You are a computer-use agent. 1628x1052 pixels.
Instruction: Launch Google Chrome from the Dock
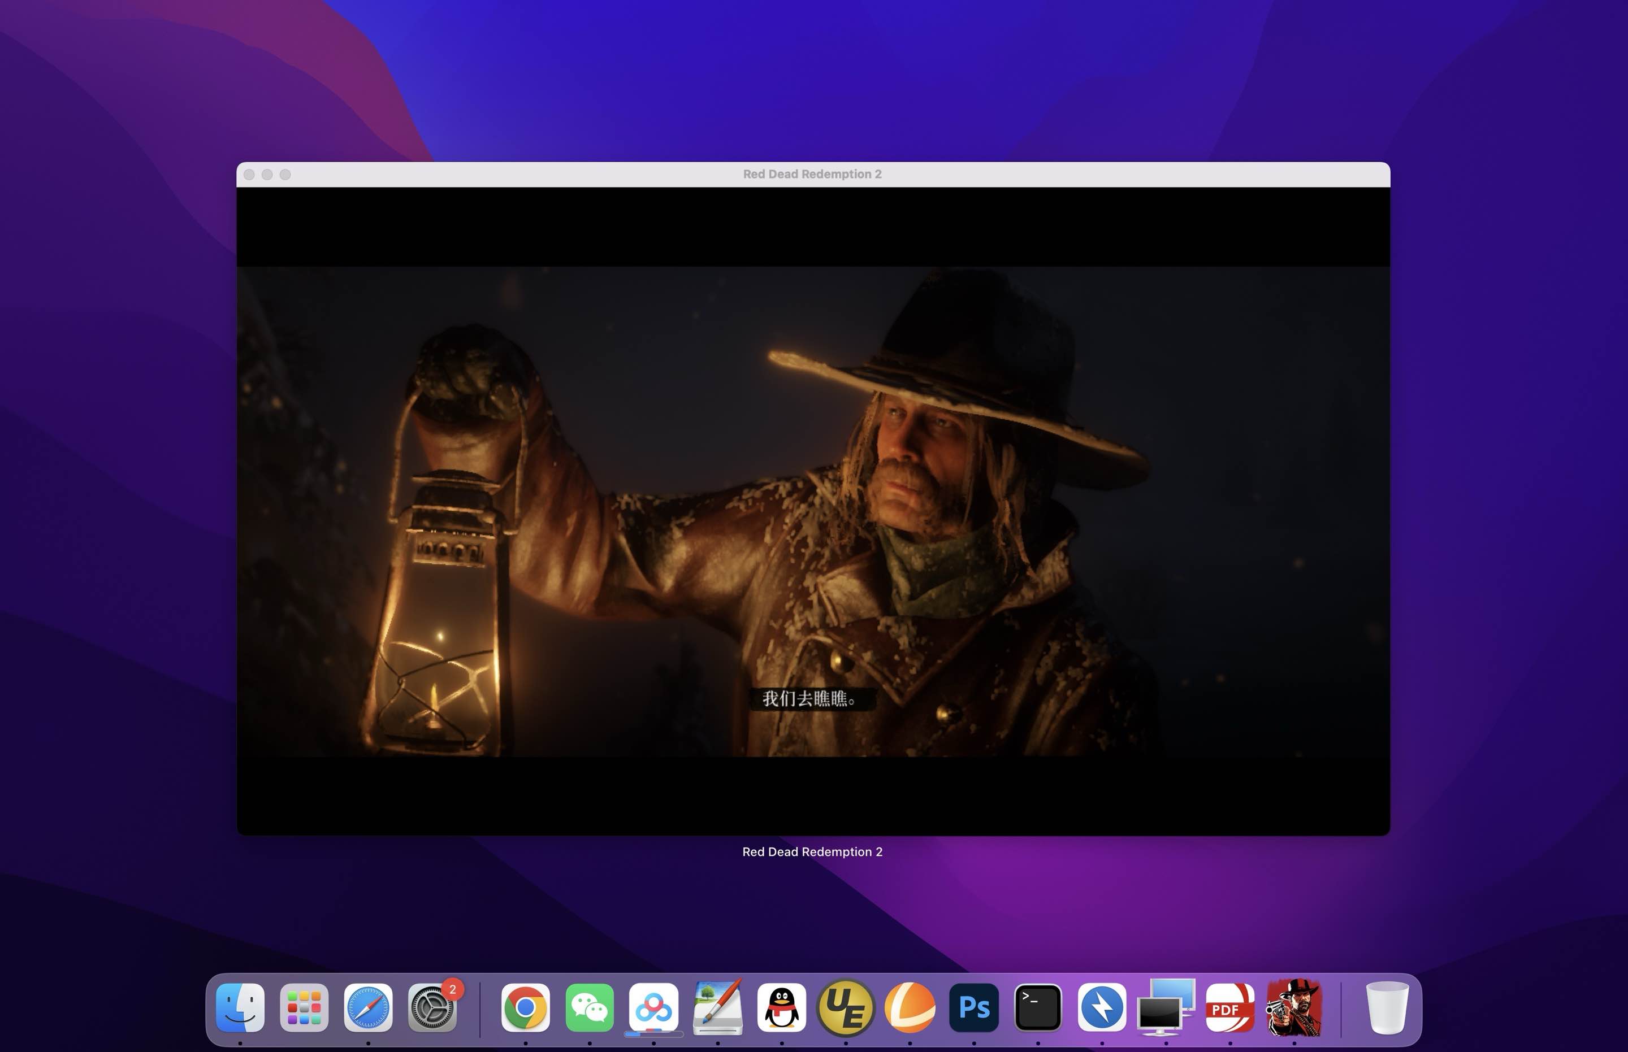tap(526, 1007)
